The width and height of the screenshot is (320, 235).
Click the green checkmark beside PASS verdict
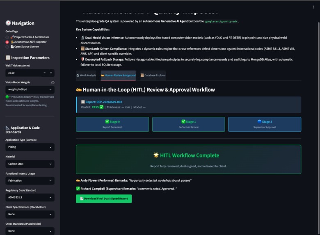coord(101,107)
